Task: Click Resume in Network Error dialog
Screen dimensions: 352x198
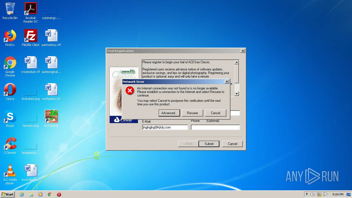Action: point(192,113)
